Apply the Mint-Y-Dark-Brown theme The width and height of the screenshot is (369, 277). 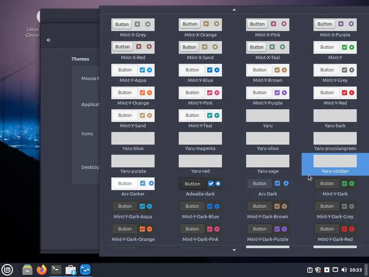pyautogui.click(x=268, y=210)
